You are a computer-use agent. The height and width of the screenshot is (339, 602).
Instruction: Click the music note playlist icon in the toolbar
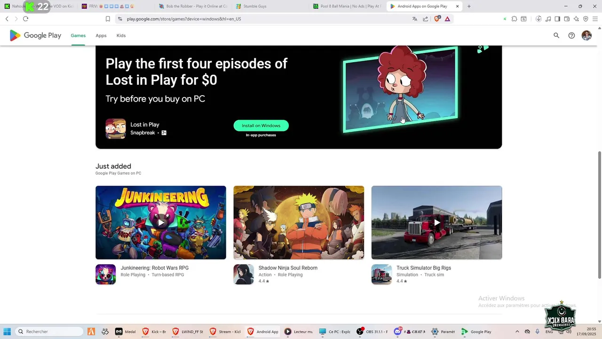[x=548, y=19]
